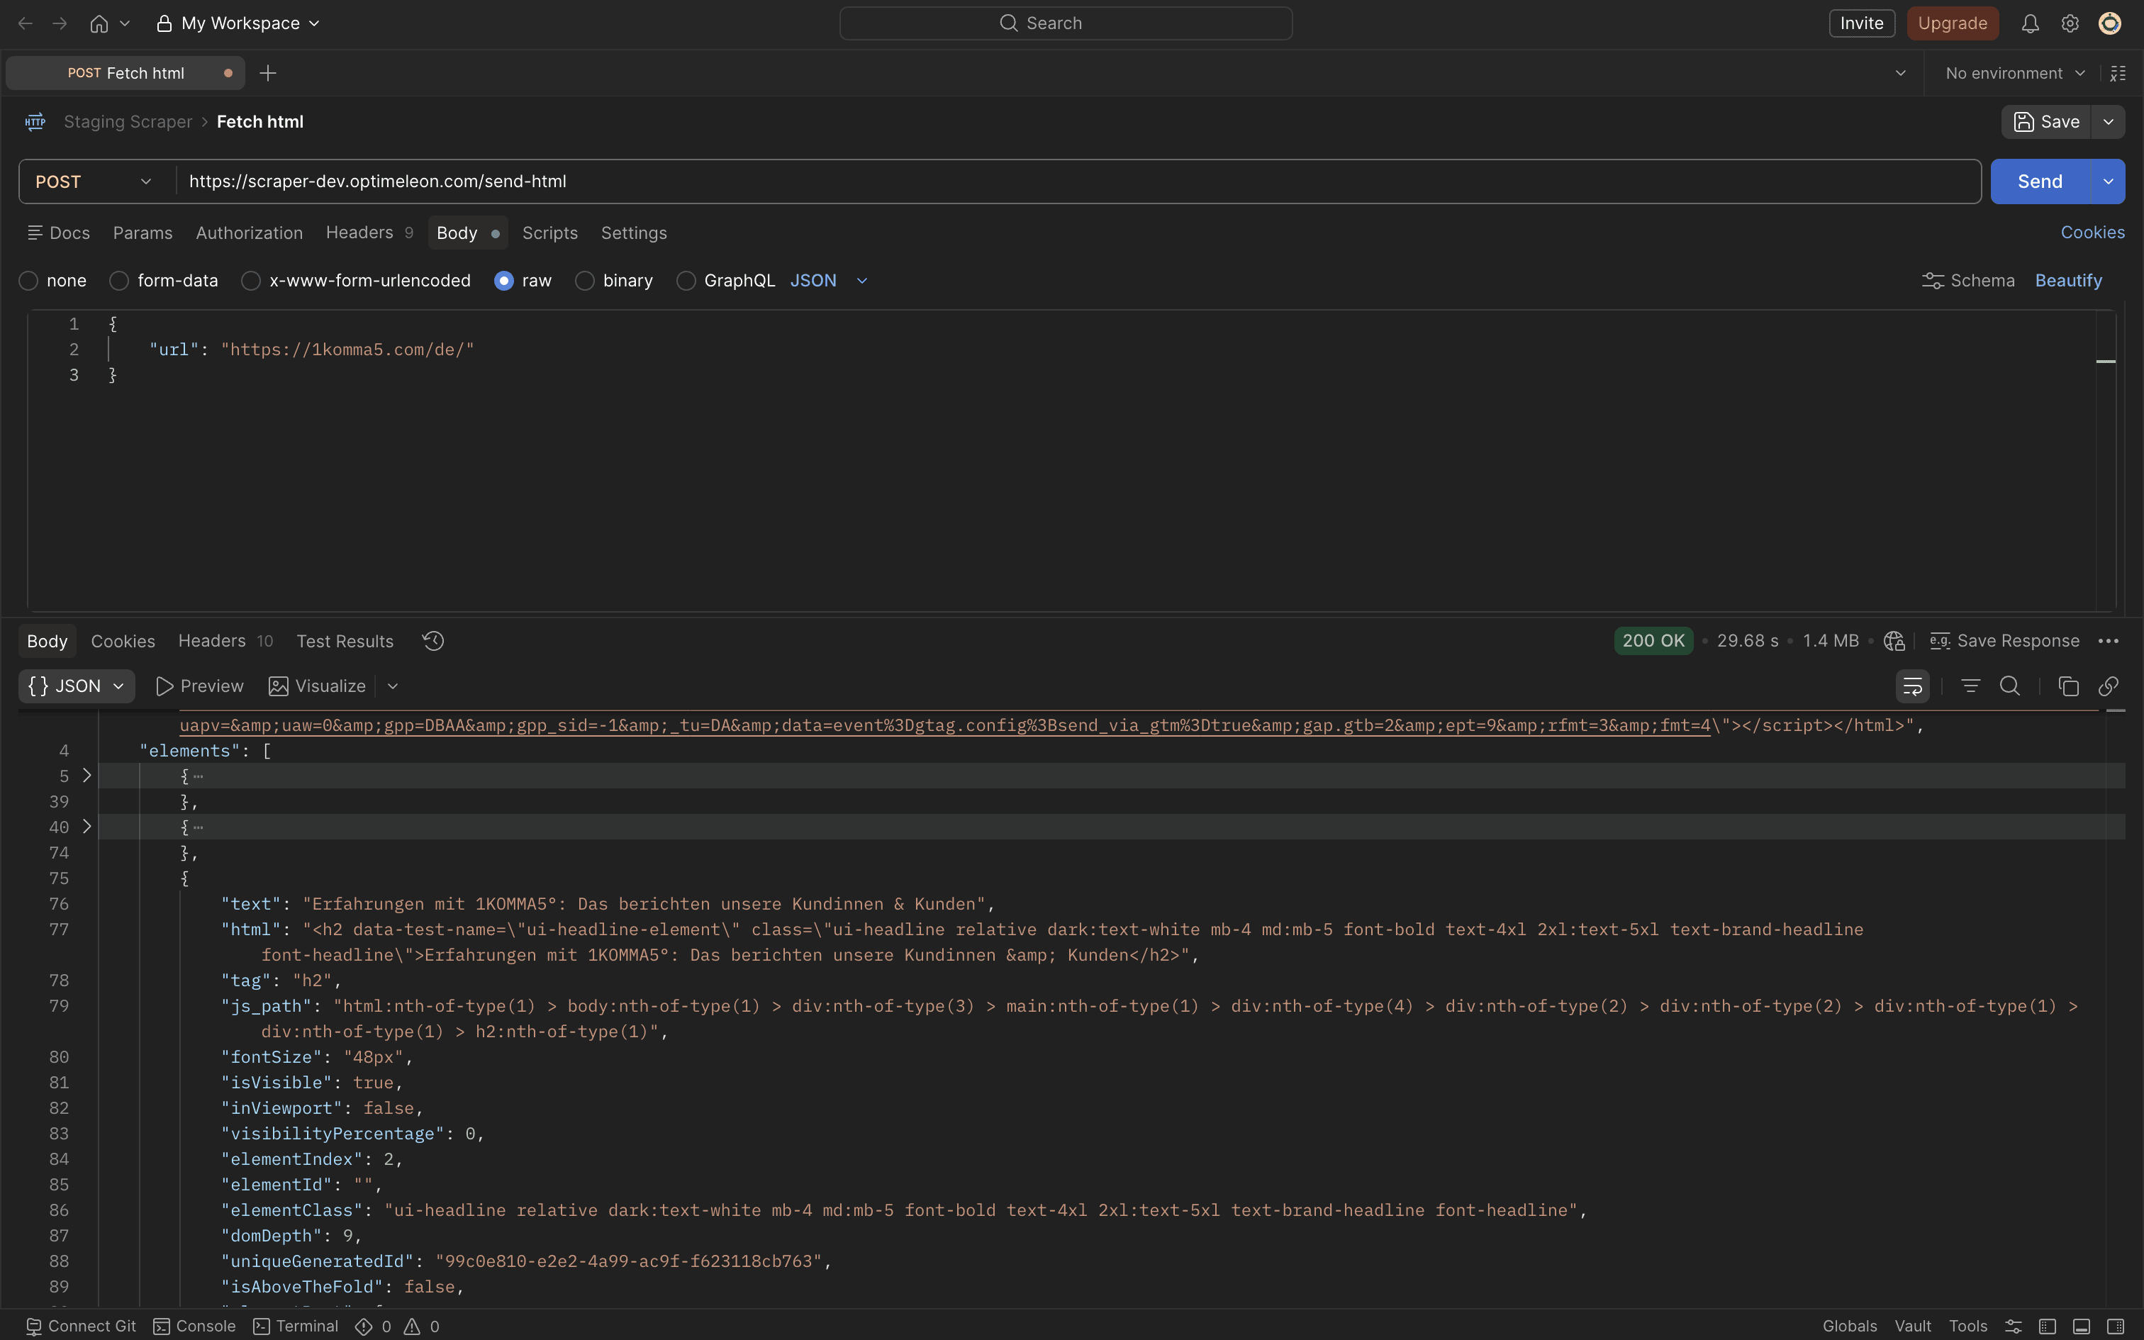The width and height of the screenshot is (2144, 1340).
Task: Beautify the request body
Action: 2068,280
